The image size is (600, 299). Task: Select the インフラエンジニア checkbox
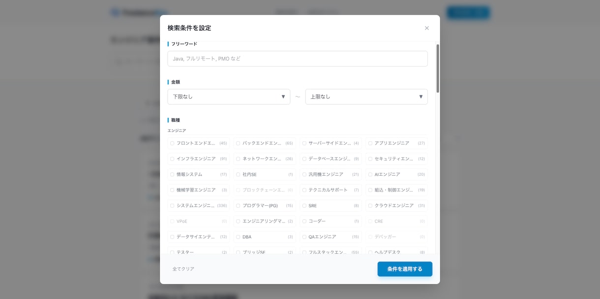[172, 159]
